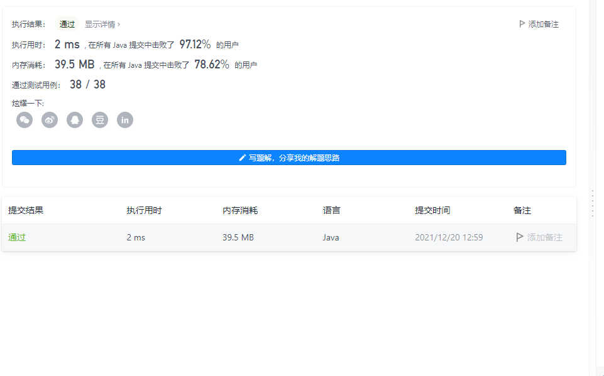Click the flag icon in the submission row
Screen dimensions: 604x376
pyautogui.click(x=519, y=237)
